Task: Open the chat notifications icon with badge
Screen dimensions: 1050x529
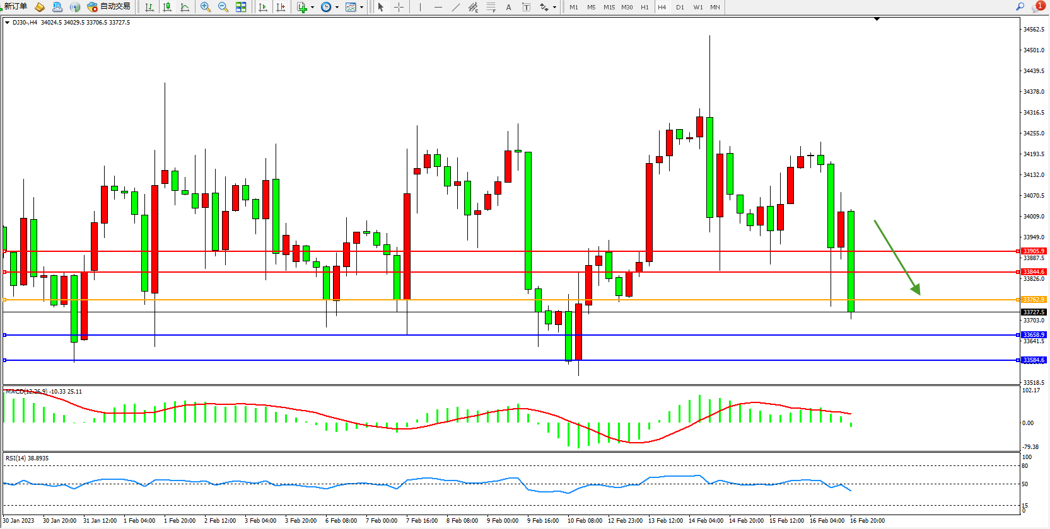Action: [1037, 6]
